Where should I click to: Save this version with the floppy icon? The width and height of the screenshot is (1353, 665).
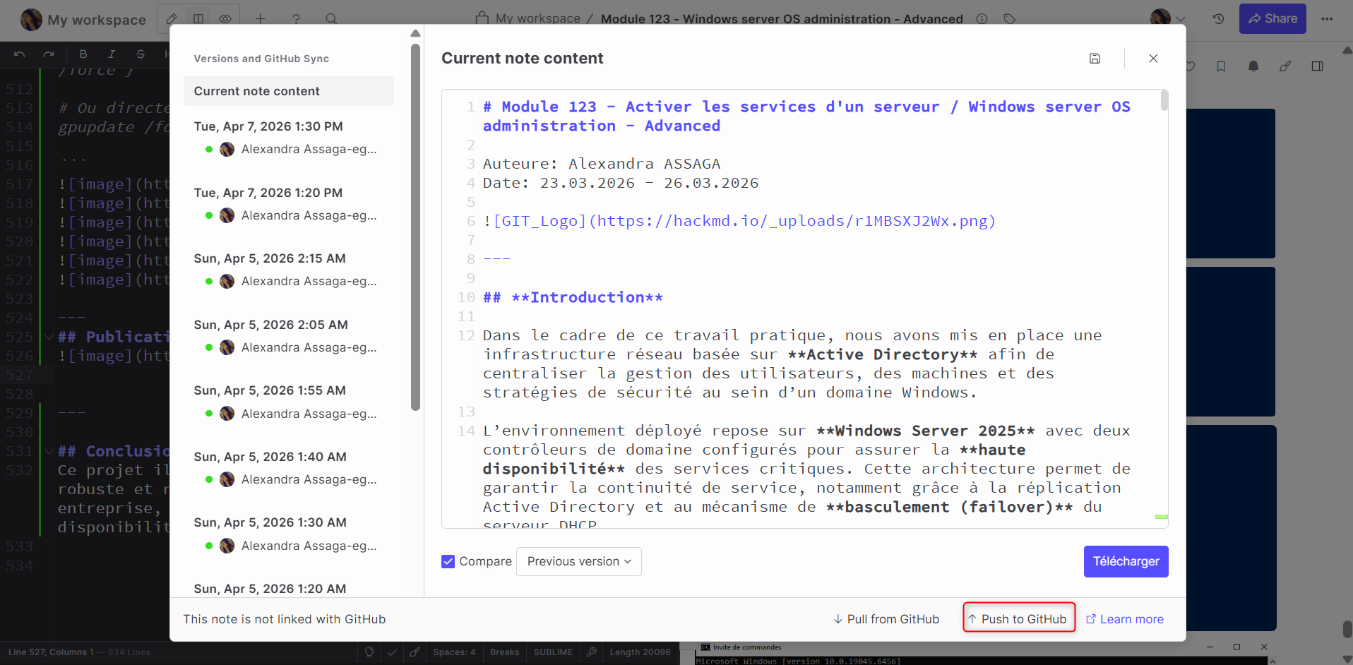[1095, 59]
